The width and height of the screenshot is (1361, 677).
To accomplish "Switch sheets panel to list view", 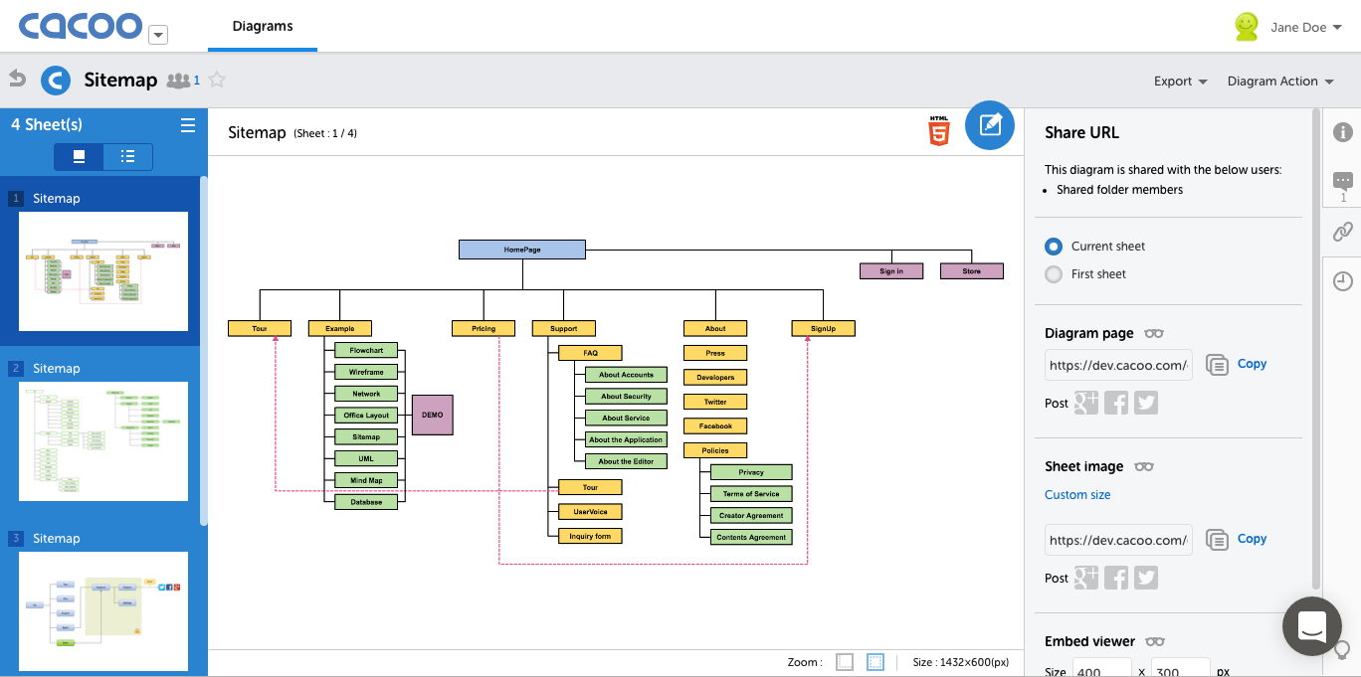I will tap(127, 157).
